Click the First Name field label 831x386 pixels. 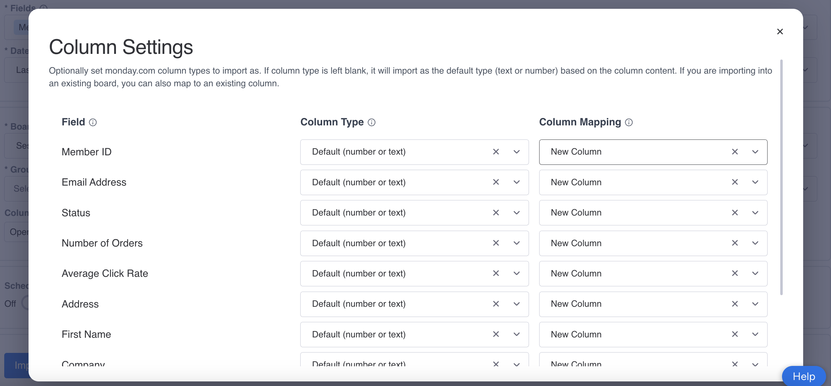click(x=86, y=334)
